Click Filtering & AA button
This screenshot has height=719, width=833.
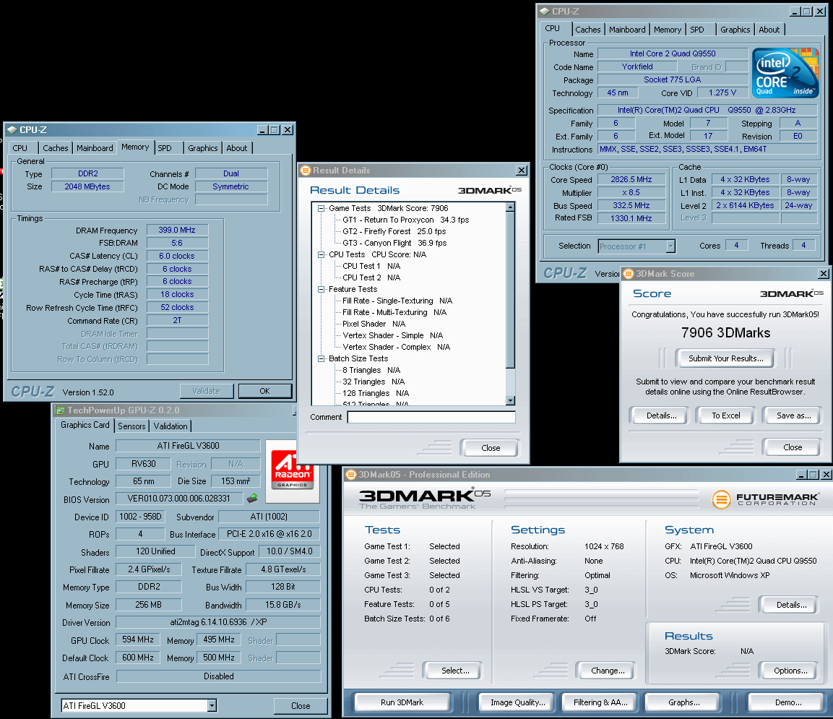[600, 702]
